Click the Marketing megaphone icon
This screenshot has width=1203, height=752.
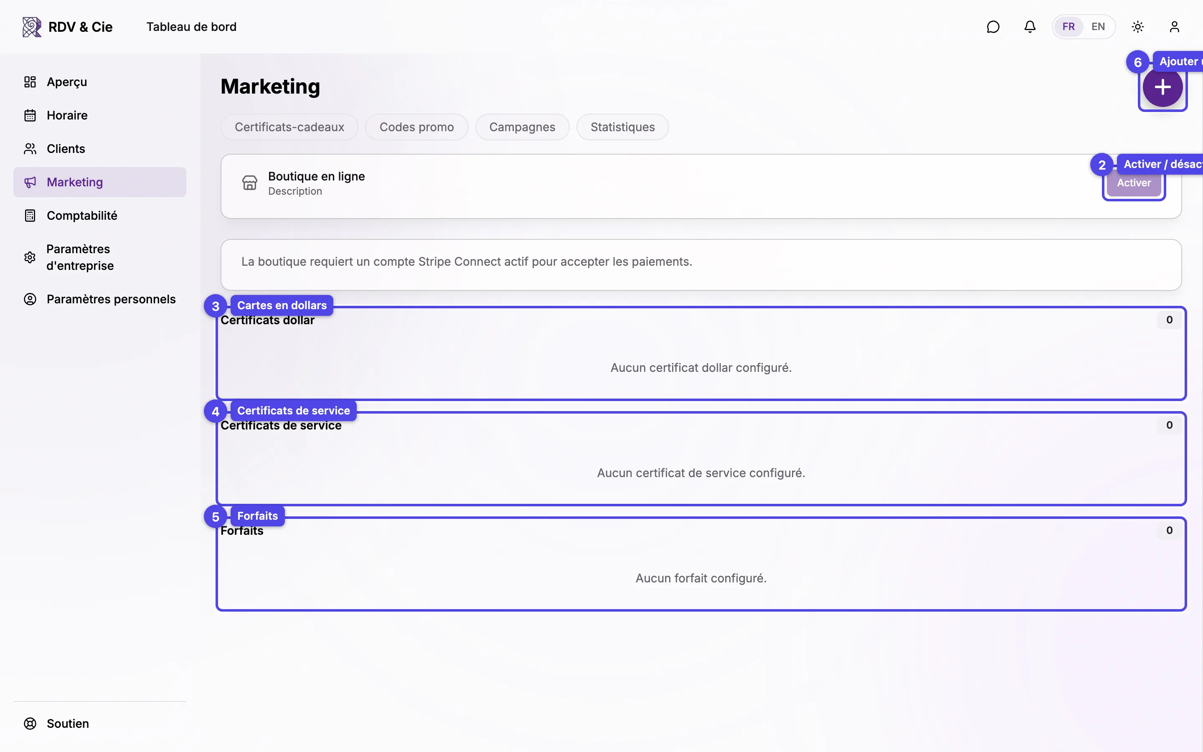click(x=30, y=182)
